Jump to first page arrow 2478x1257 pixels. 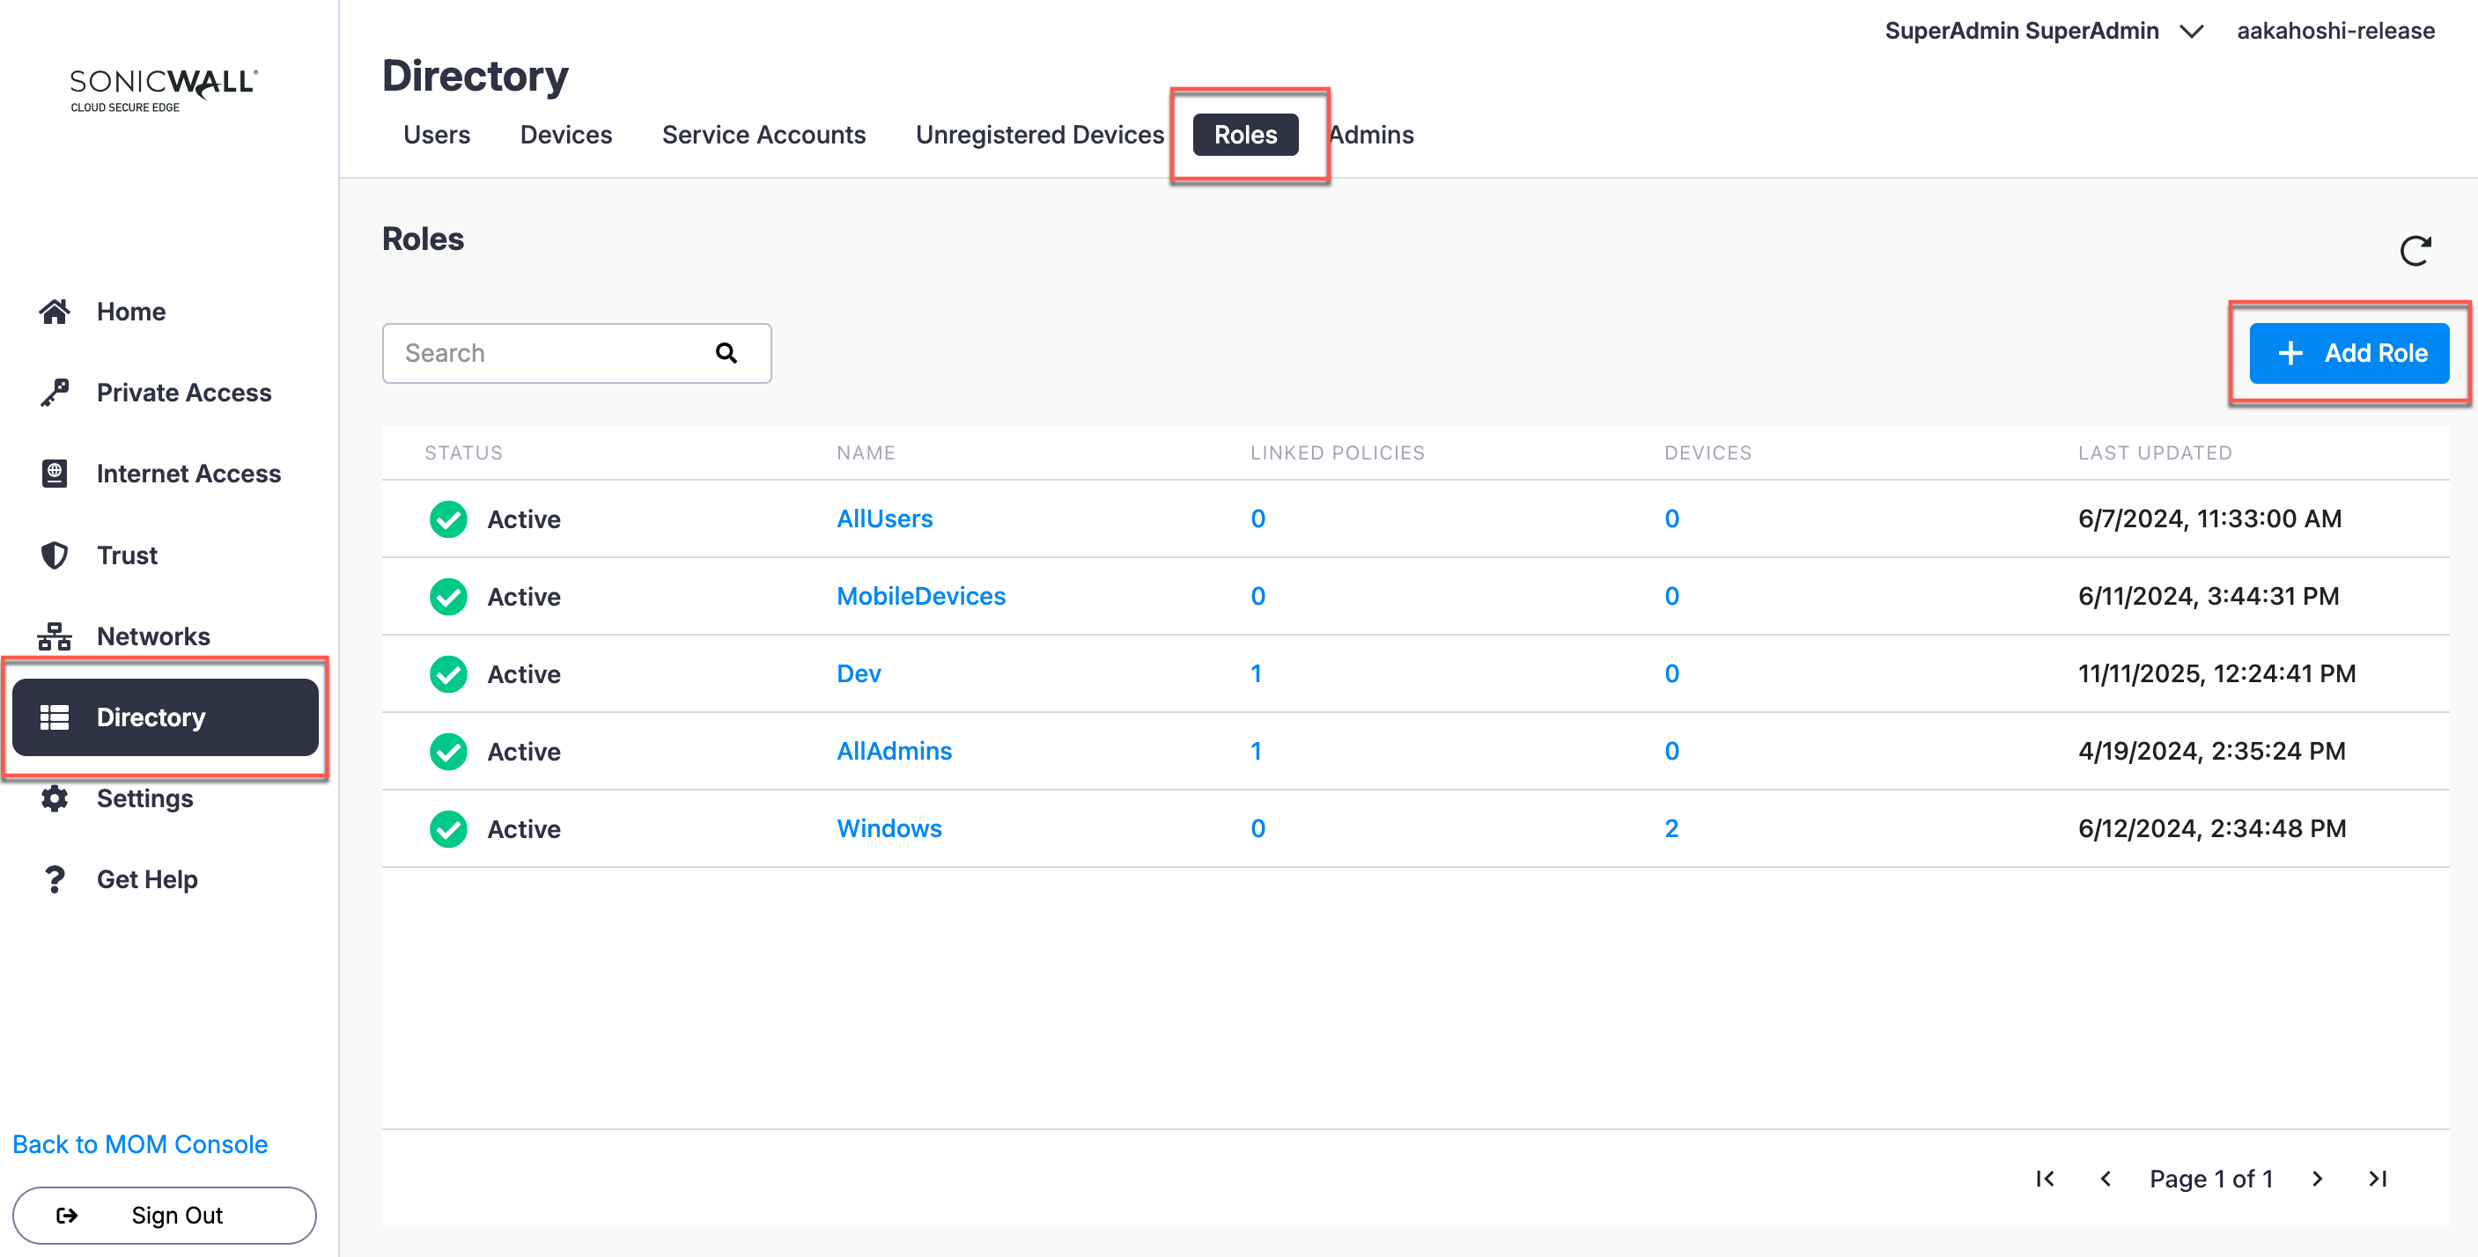[2045, 1178]
